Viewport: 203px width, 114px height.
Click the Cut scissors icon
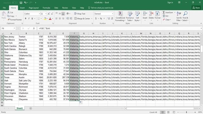9,12
